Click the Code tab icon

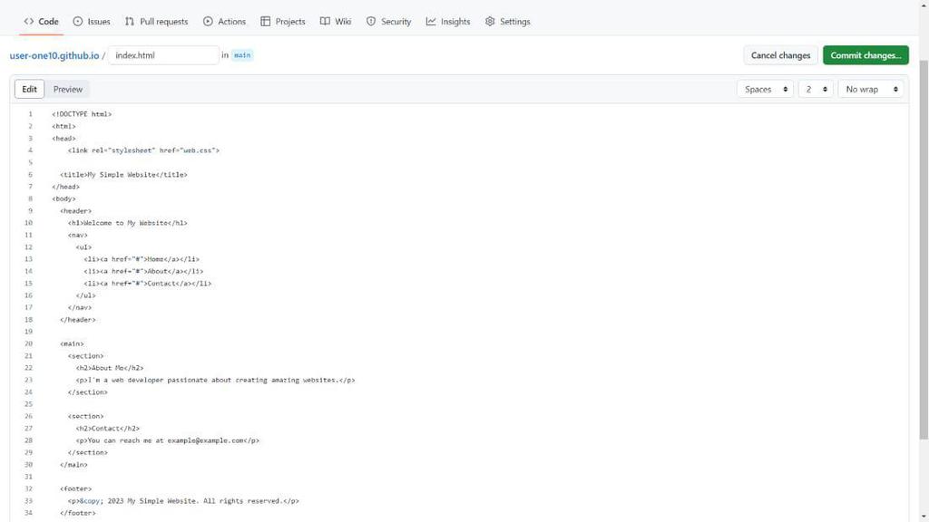(28, 22)
